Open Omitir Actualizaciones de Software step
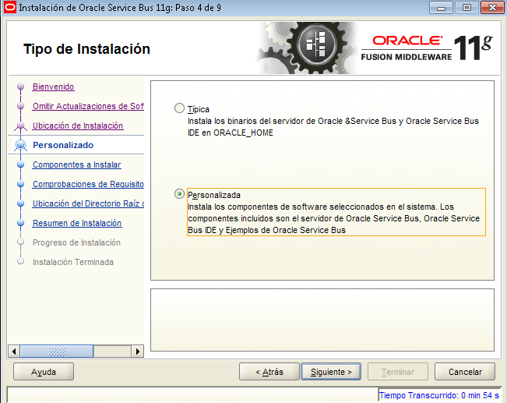 [x=88, y=106]
